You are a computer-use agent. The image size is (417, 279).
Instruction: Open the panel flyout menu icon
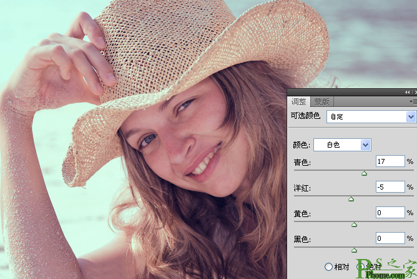(413, 101)
